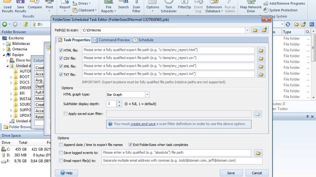Viewport: 316px width, 177px height.
Task: Switch to the Schedule tab
Action: tap(143, 40)
